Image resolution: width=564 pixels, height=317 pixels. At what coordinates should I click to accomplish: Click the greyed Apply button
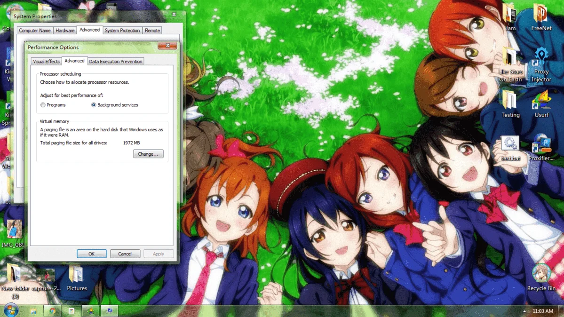[x=158, y=254]
